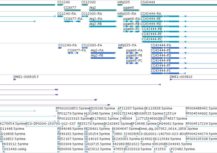This screenshot has height=153, width=217.
Task: Click EST label SD26296.5prime
Action: (102, 108)
